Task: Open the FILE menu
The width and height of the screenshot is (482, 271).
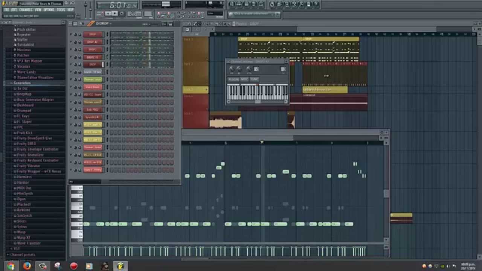Action: 7,10
